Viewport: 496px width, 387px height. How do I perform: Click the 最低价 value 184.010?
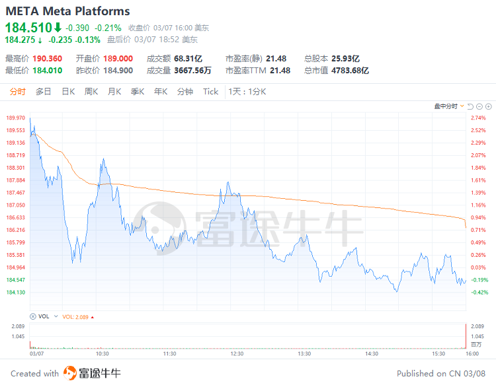point(48,71)
